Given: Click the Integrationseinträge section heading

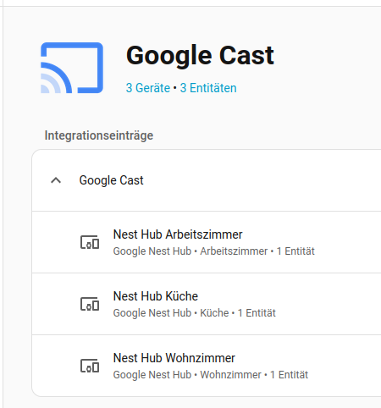Looking at the screenshot, I should [x=99, y=135].
